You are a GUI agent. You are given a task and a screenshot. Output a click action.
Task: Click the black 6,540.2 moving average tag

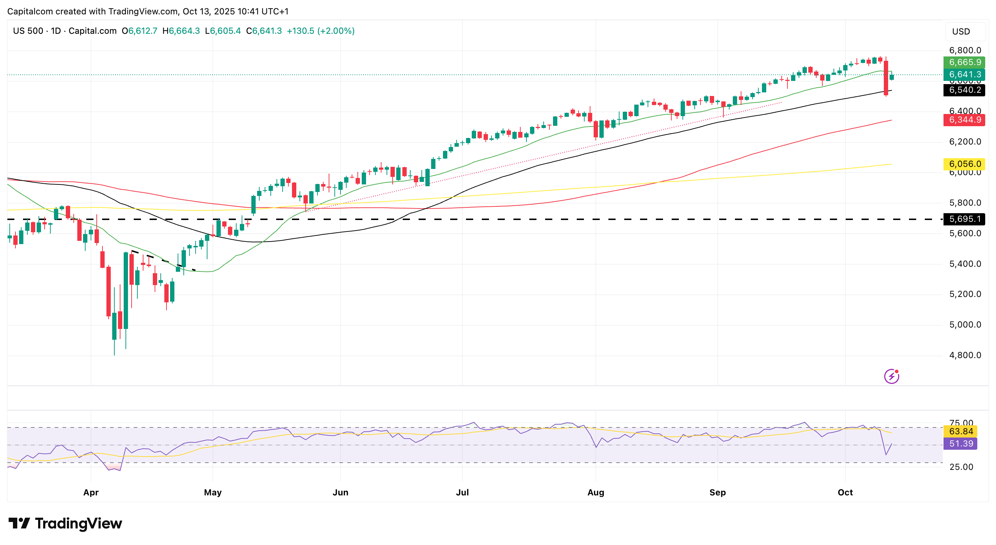(964, 90)
